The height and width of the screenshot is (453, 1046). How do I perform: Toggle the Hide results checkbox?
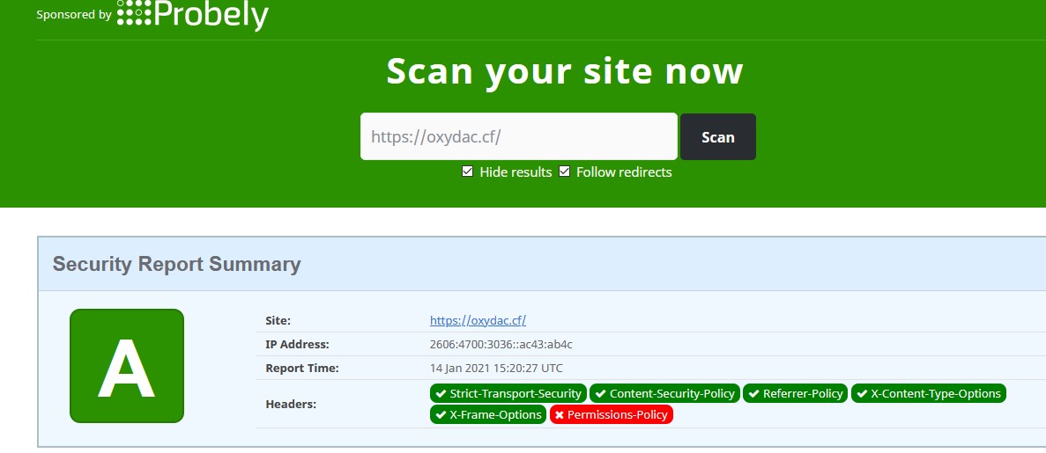468,172
